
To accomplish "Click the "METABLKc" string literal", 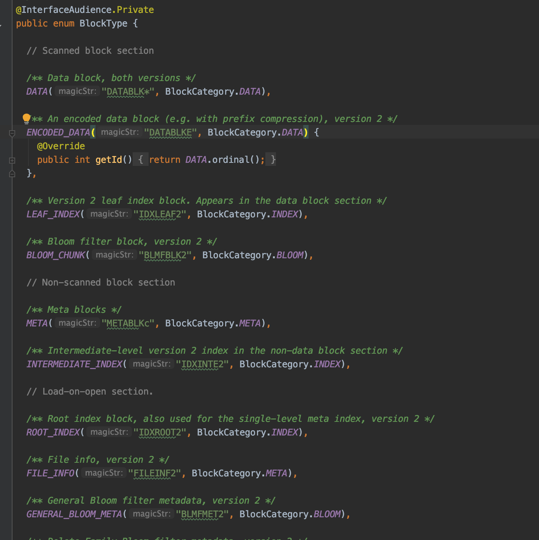I will click(x=128, y=323).
